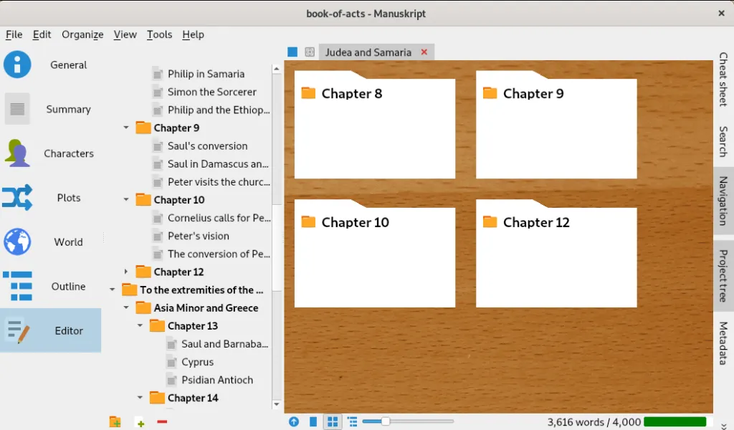
Task: Expand the Chapter 12 folder in tree
Action: [x=126, y=272]
